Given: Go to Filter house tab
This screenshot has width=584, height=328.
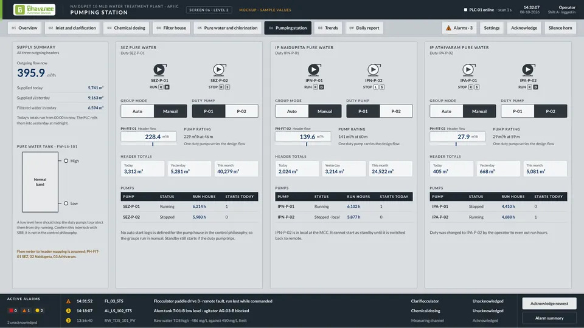Looking at the screenshot, I should 171,28.
